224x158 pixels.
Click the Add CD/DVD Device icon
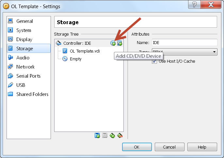point(113,43)
